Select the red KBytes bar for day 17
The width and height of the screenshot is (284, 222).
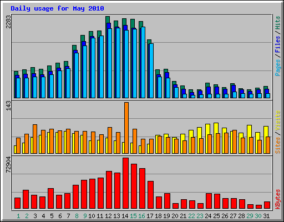pyautogui.click(x=151, y=195)
